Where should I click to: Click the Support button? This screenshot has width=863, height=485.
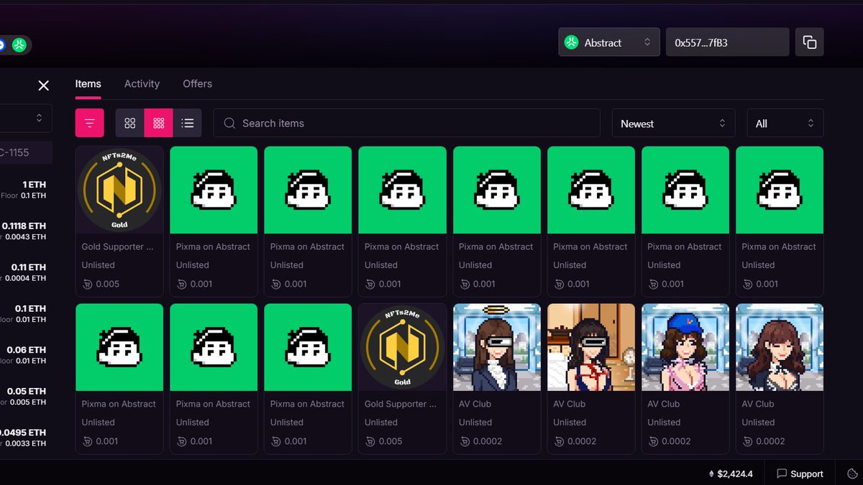800,474
